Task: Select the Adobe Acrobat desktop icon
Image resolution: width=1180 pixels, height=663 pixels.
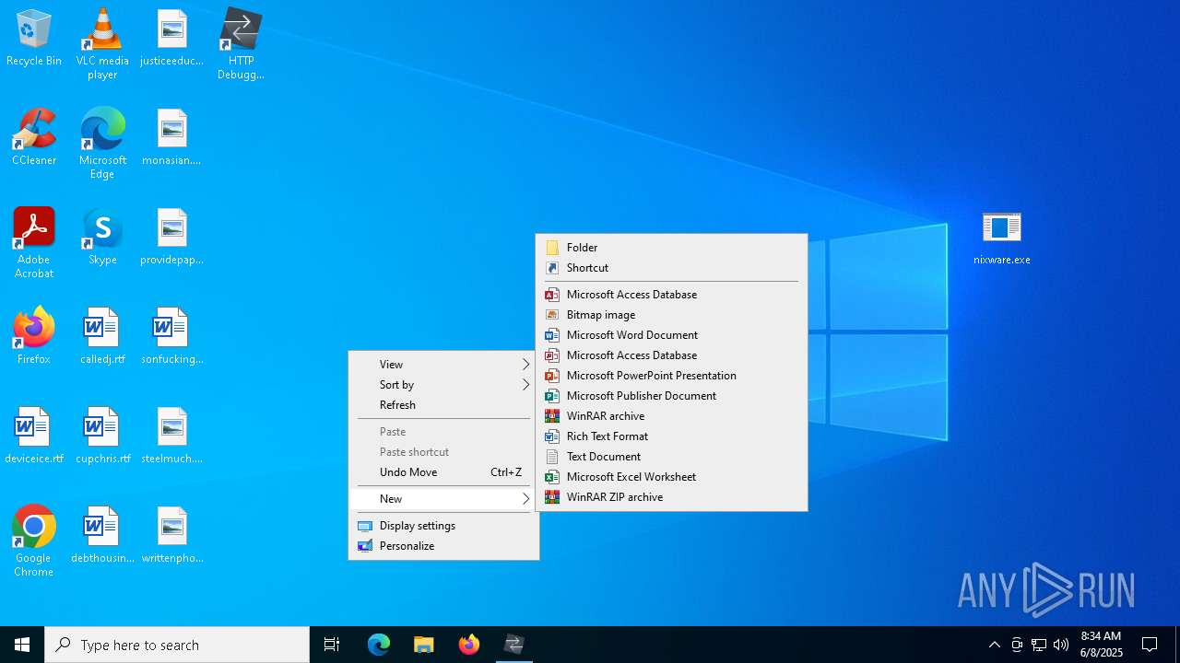Action: pyautogui.click(x=34, y=243)
